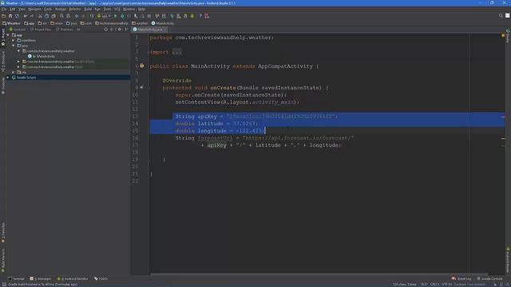Image resolution: width=511 pixels, height=287 pixels.
Task: Open the Edit menu
Action: coord(13,9)
